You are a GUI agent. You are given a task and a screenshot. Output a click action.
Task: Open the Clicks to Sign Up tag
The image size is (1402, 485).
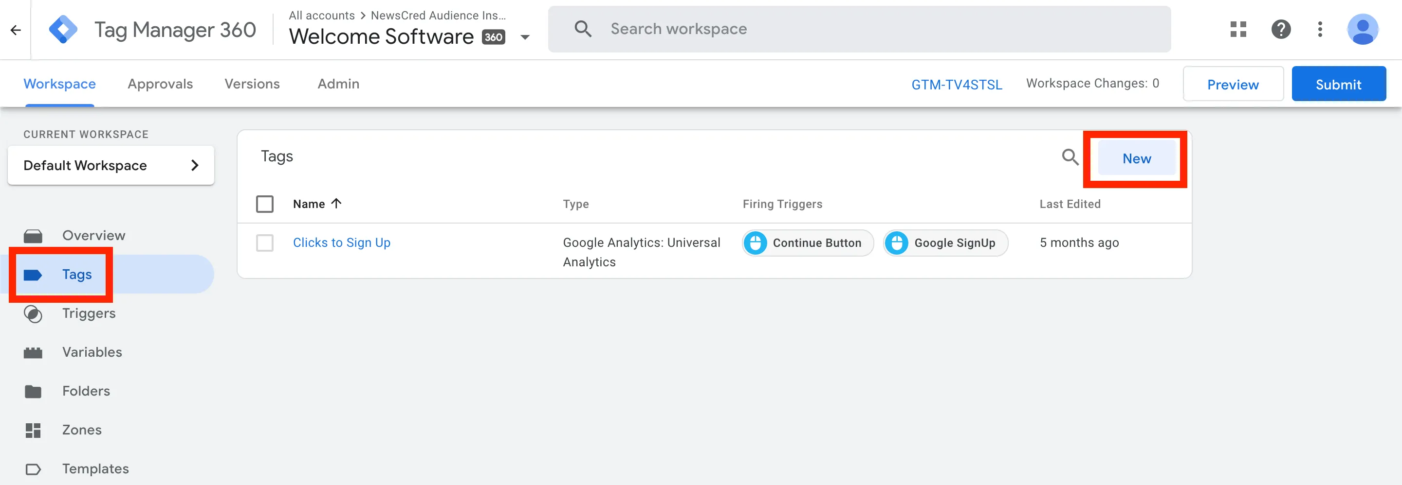342,243
